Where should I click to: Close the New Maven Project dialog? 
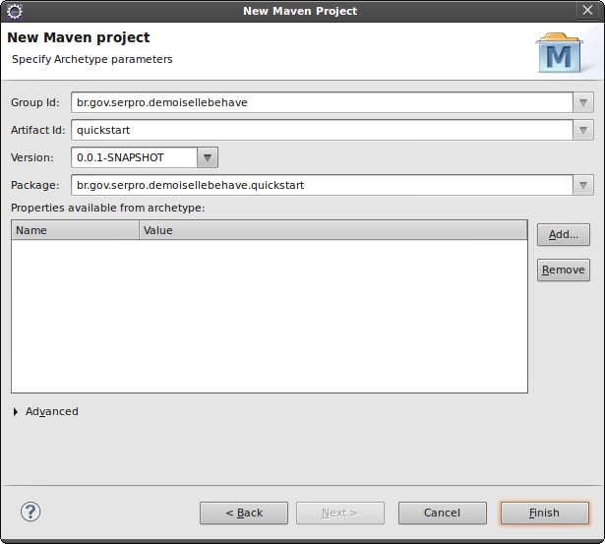(x=587, y=10)
